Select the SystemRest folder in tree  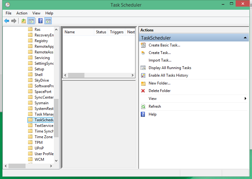coord(44,108)
